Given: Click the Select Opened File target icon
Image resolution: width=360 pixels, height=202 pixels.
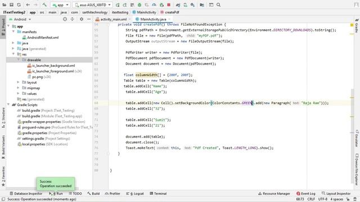Looking at the screenshot, I should 65,19.
